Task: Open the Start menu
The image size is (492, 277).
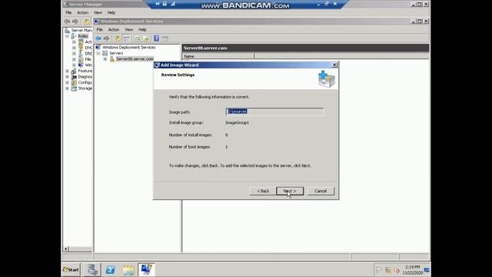Action: [71, 269]
